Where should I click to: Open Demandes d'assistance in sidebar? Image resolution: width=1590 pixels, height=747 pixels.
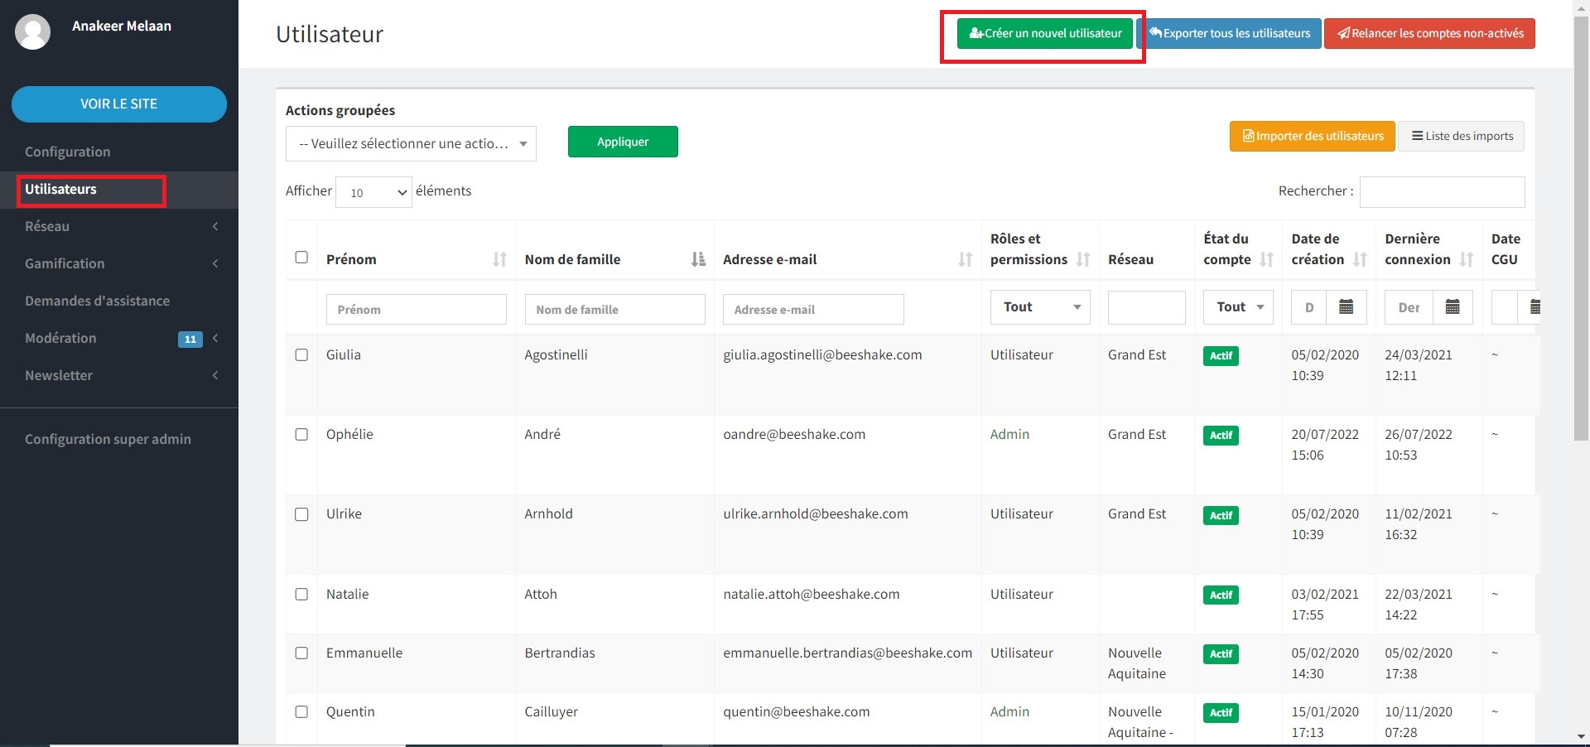(119, 301)
